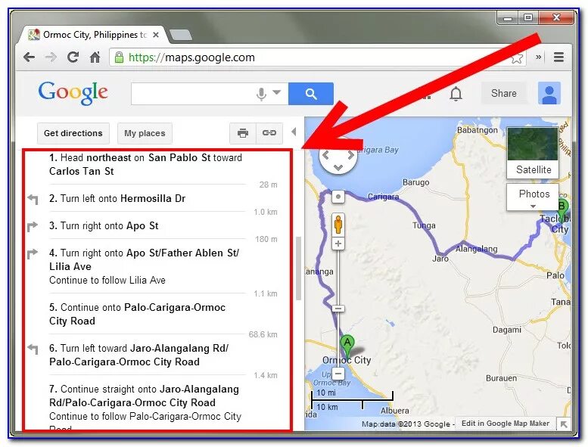This screenshot has height=447, width=588.
Task: Click the browser forward arrow
Action: coord(51,57)
